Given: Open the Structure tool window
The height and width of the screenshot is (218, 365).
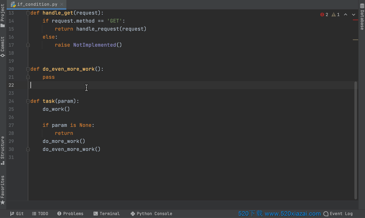Looking at the screenshot, I should (3, 150).
